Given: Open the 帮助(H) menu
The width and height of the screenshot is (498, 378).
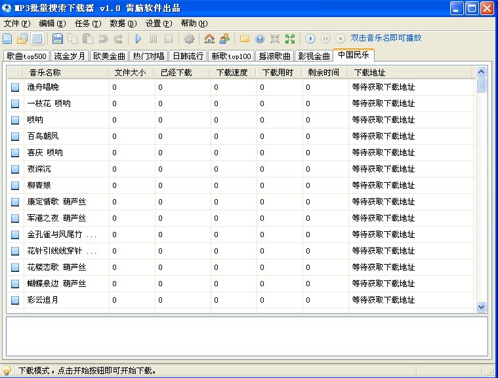Looking at the screenshot, I should tap(194, 24).
